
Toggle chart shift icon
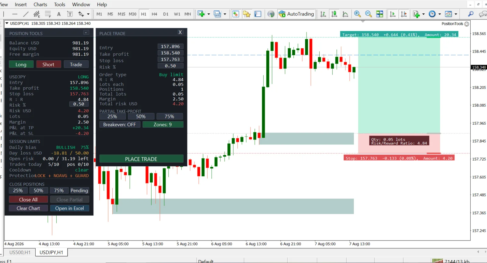tap(404, 14)
